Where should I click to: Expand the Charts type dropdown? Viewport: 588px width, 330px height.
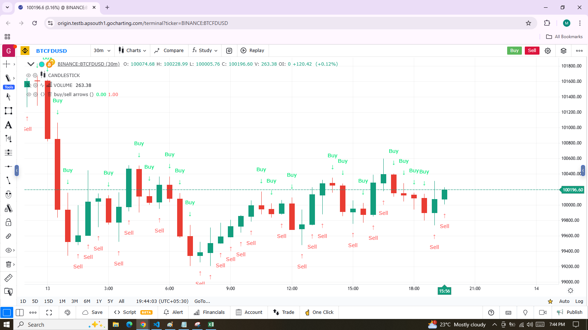[132, 51]
